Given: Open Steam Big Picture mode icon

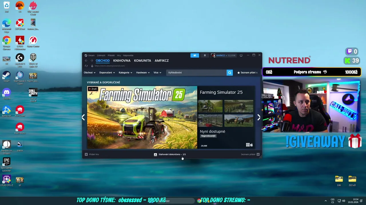Looking at the screenshot, I should click(241, 56).
